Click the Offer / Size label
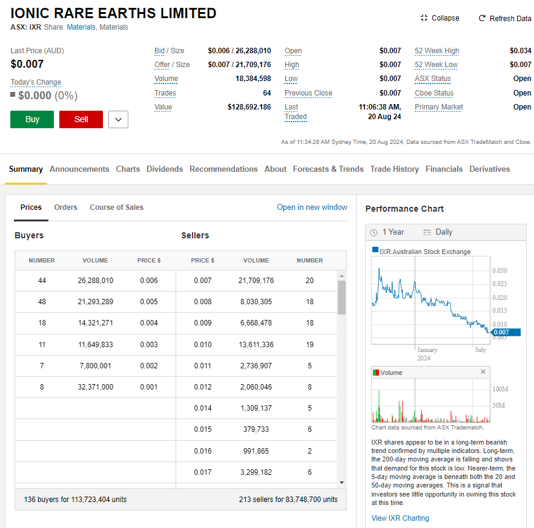Screen dimensions: 534x528 pyautogui.click(x=172, y=65)
